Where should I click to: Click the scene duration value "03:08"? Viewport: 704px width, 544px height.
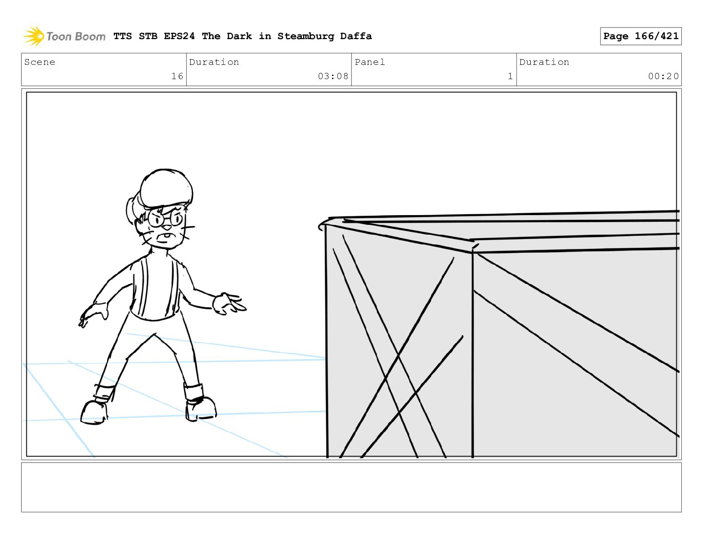(333, 76)
